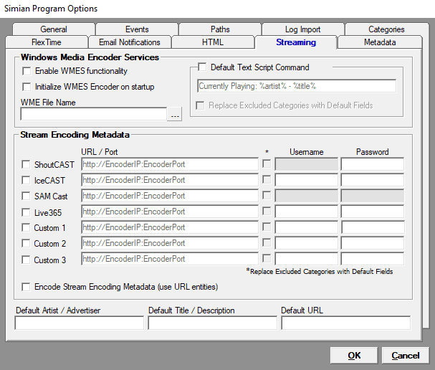Go to the Categories tab
435x370 pixels.
coord(386,29)
